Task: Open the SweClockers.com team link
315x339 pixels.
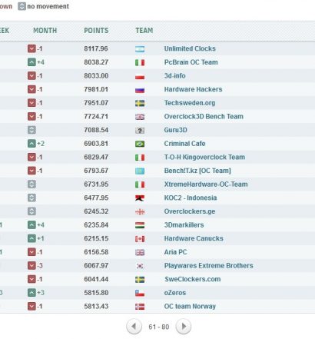Action: click(x=192, y=279)
